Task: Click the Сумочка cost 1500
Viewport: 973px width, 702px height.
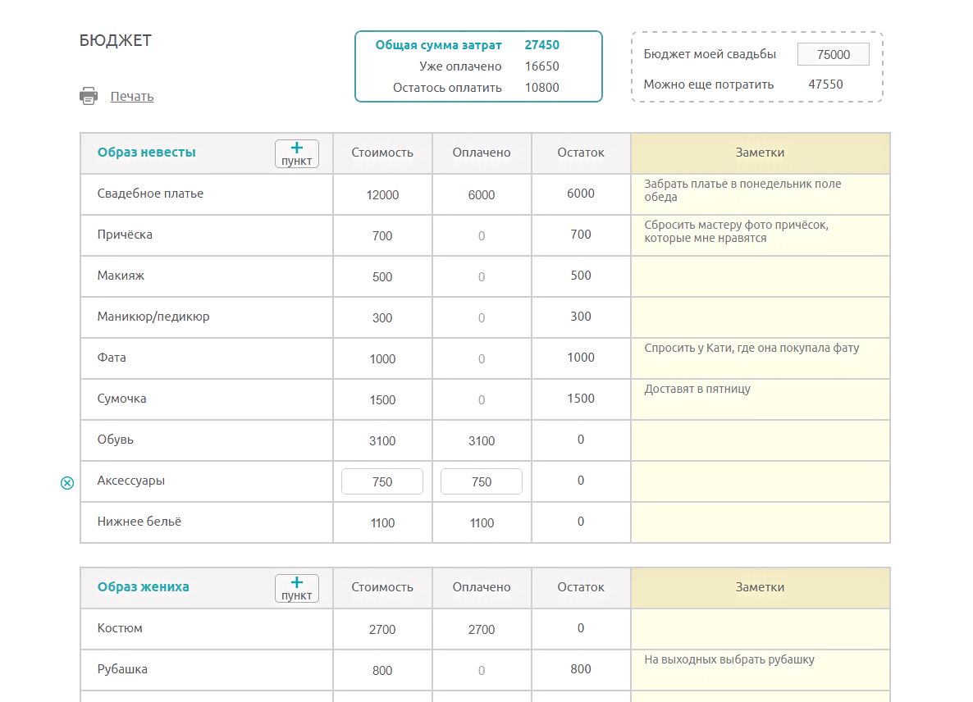Action: [382, 399]
